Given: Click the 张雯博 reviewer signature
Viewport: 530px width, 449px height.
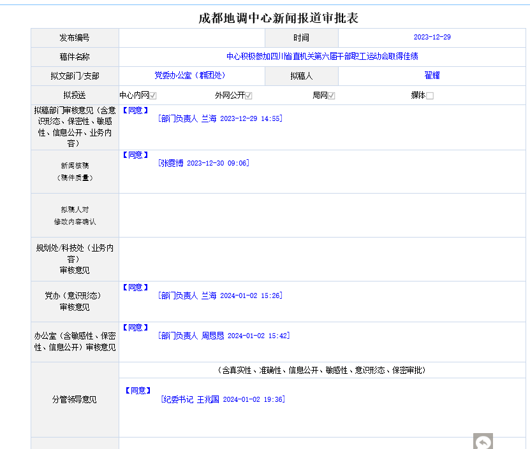Looking at the screenshot, I should [203, 163].
